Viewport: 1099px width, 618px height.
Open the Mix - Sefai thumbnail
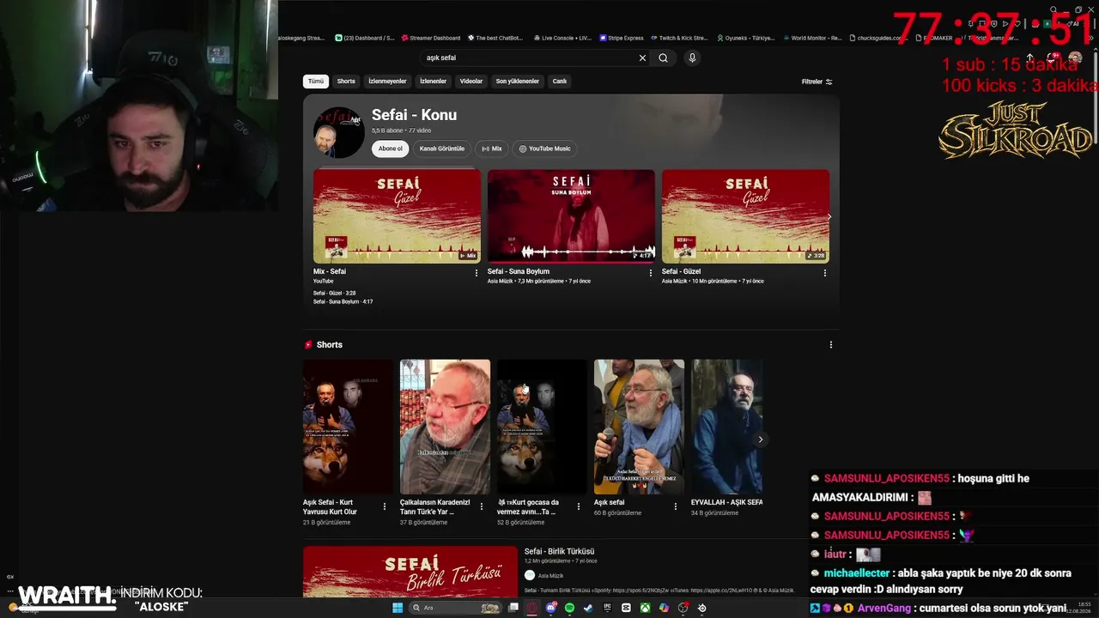click(x=397, y=216)
